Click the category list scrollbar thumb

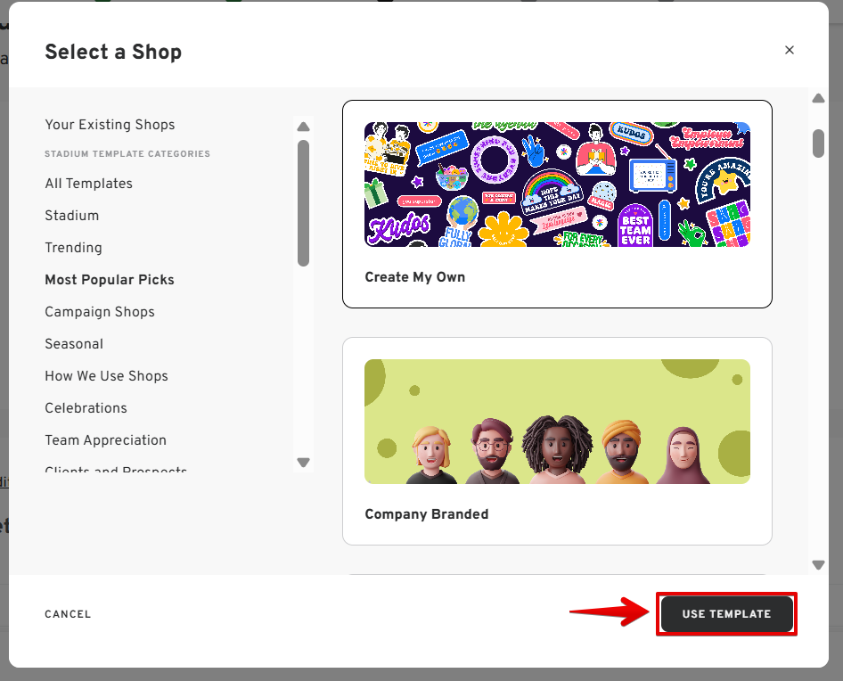303,202
